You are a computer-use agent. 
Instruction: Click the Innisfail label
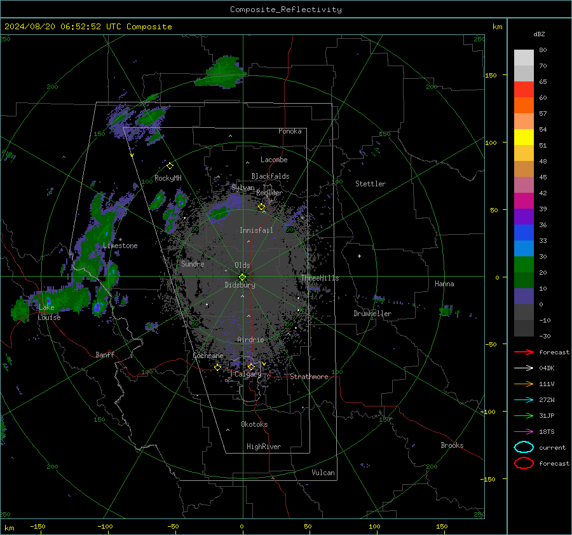tap(256, 230)
